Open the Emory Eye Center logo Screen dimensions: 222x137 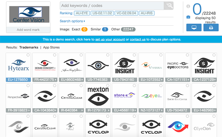click(x=177, y=96)
